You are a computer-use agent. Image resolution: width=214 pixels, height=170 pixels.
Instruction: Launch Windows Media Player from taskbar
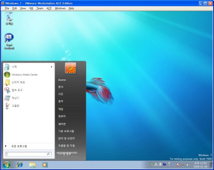[x=45, y=165]
